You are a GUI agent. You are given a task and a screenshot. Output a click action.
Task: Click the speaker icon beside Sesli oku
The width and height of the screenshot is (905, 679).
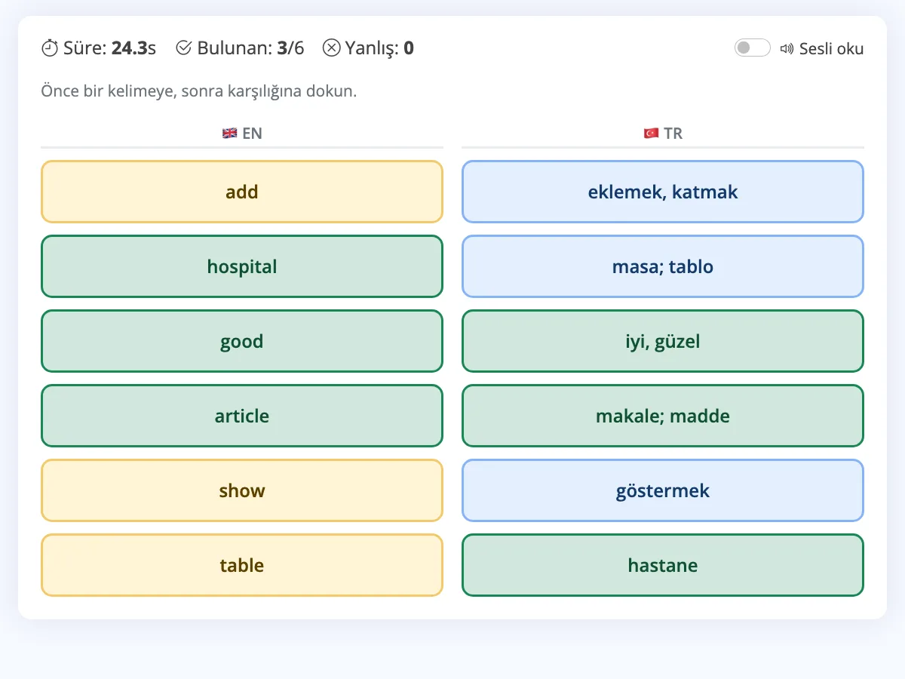[x=787, y=49]
